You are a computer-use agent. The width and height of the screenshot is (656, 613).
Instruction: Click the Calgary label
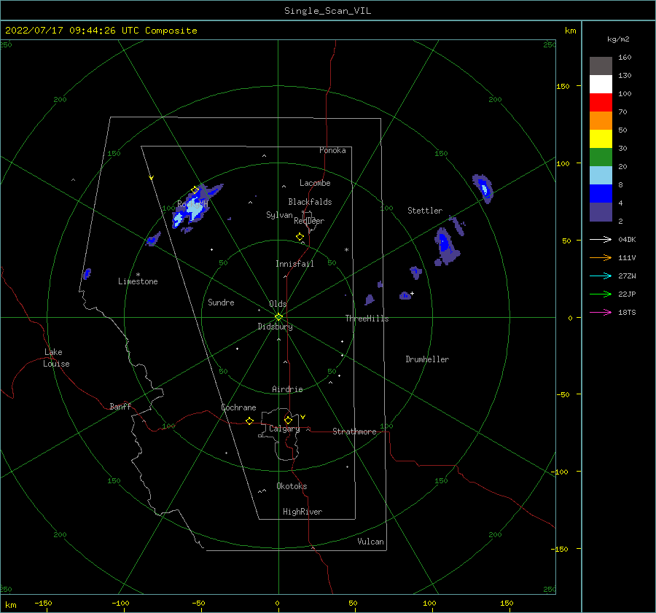pos(284,429)
